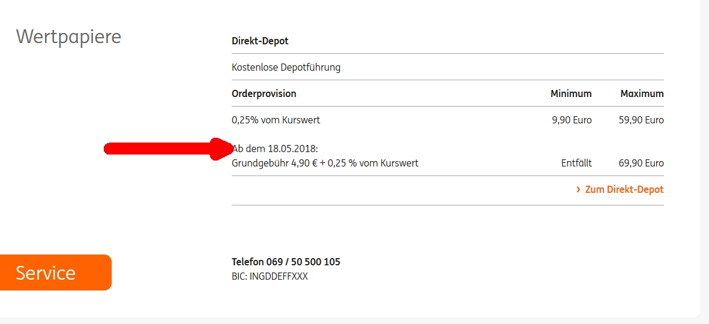Click the red arrow annotation head
709x324 pixels.
click(222, 149)
